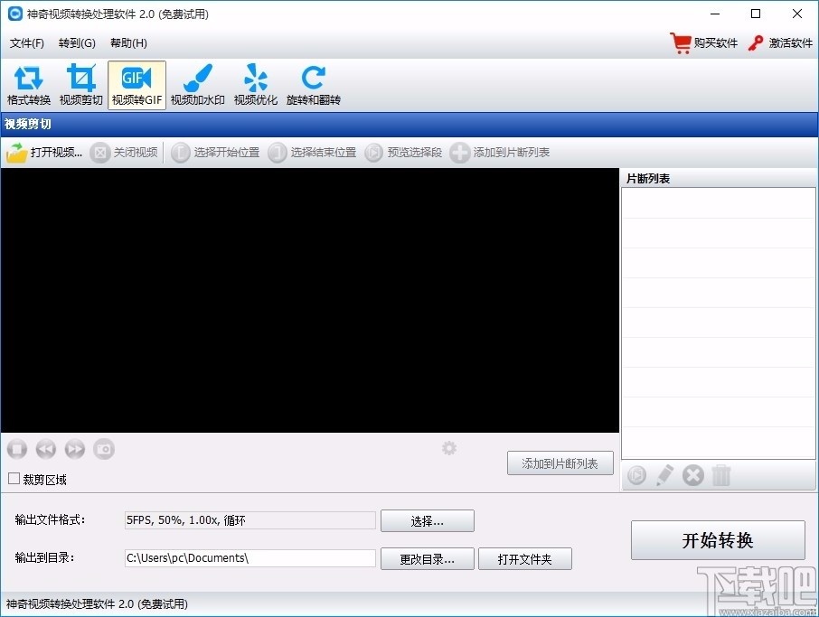Screen dimensions: 819x617
Task: Click the 选择... output format button
Action: click(x=428, y=521)
